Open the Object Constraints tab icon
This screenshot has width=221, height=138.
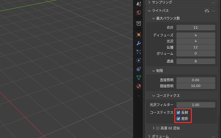(x=139, y=69)
